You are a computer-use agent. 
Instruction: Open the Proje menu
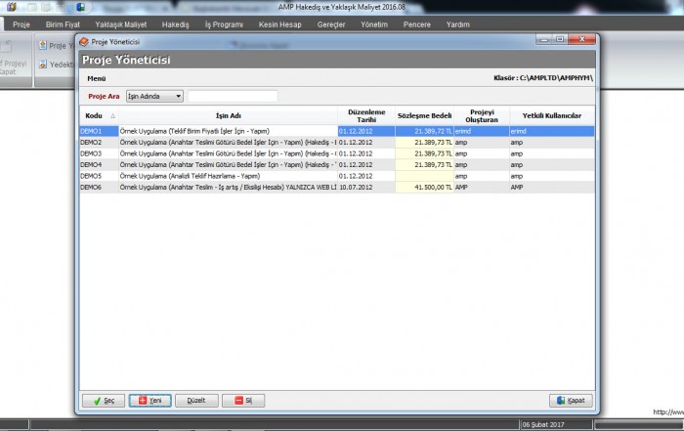click(x=21, y=23)
